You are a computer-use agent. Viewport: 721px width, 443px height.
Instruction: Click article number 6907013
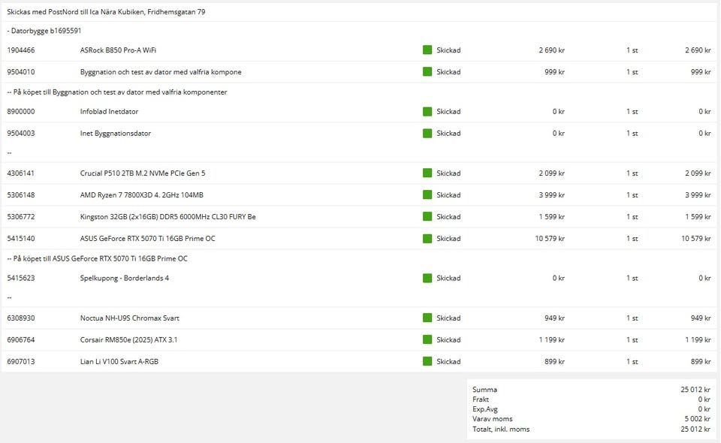click(21, 362)
